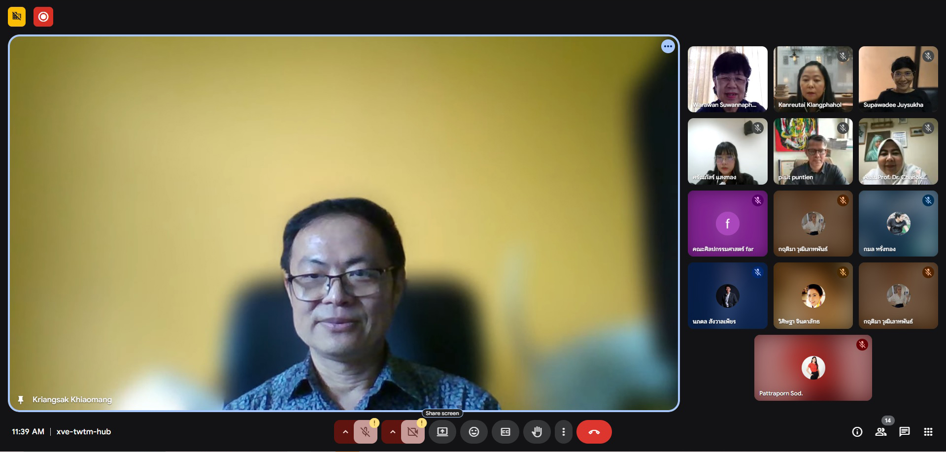This screenshot has height=452, width=946.
Task: Select Pattraporn Sod. participant tile
Action: click(x=812, y=368)
